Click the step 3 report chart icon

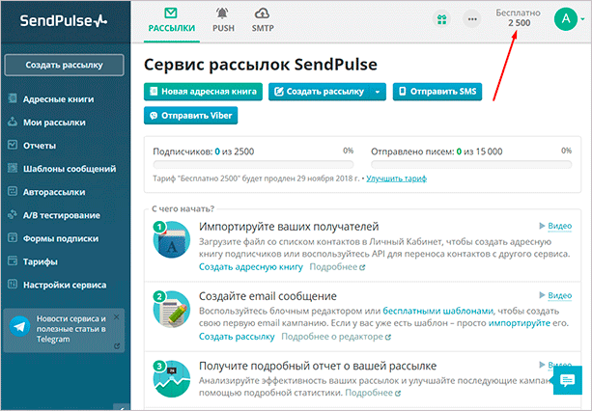(x=171, y=379)
